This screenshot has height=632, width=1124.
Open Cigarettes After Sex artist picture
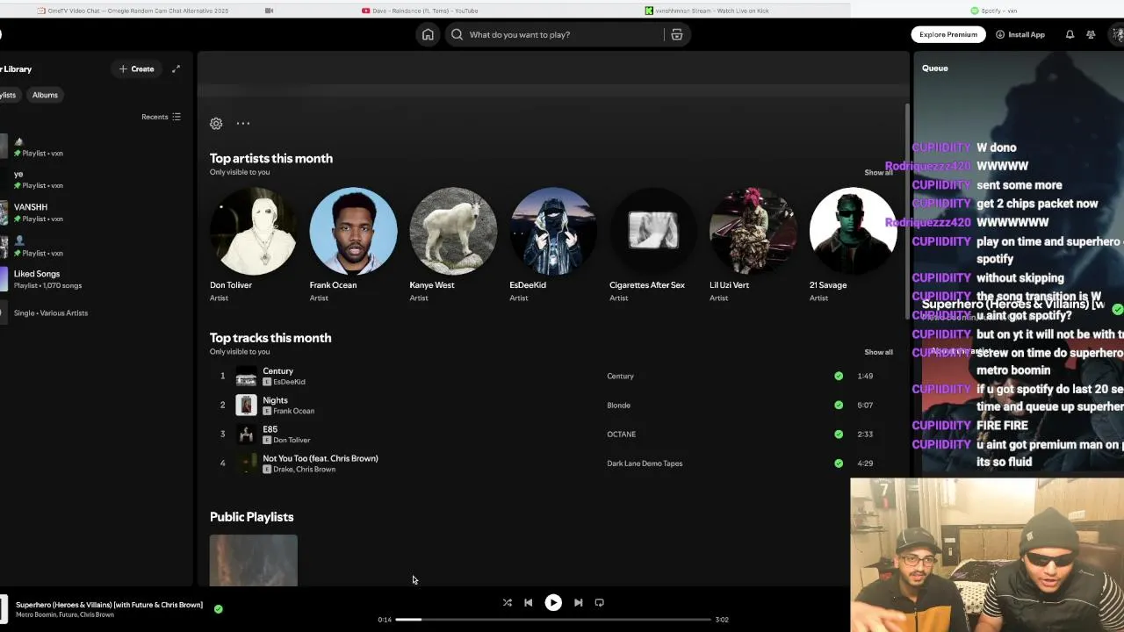click(x=652, y=231)
